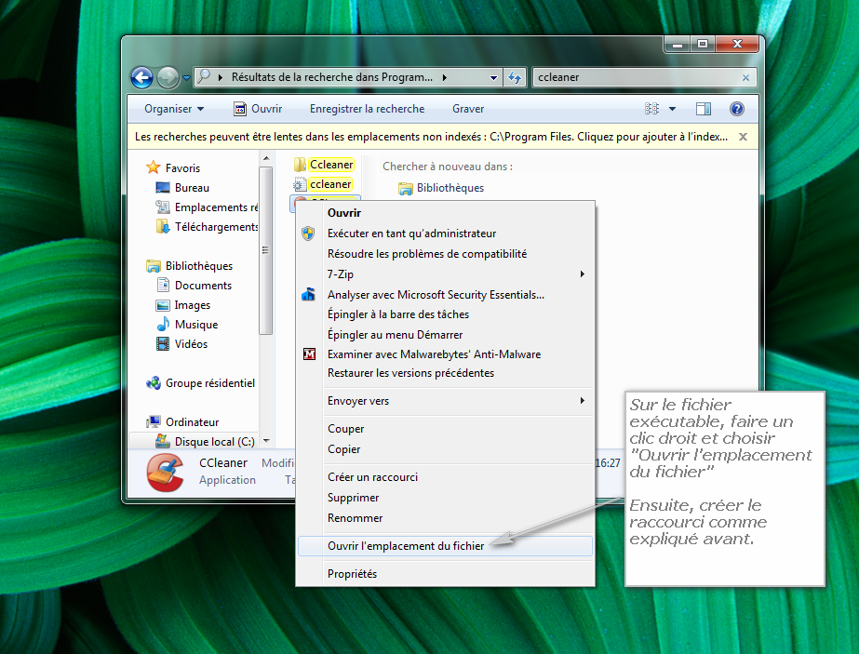Screen dimensions: 859x654
Task: Click Graver in the toolbar
Action: (468, 109)
